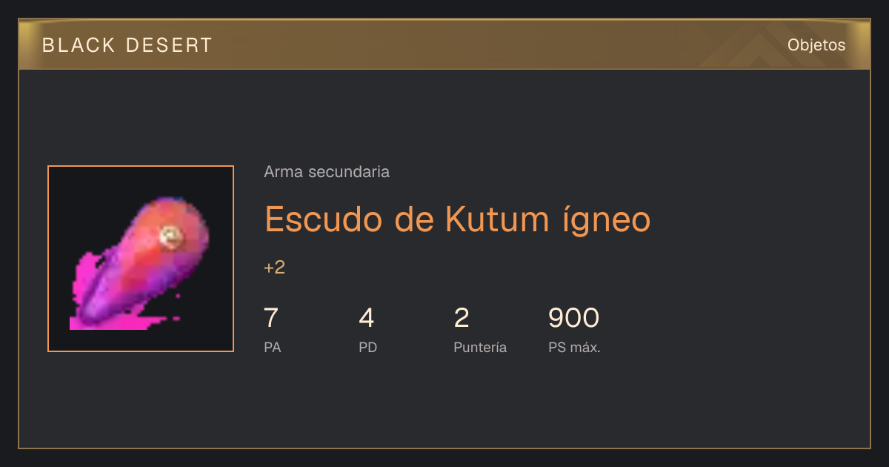The width and height of the screenshot is (889, 467).
Task: Click the PS máx. value 900
Action: [x=573, y=318]
